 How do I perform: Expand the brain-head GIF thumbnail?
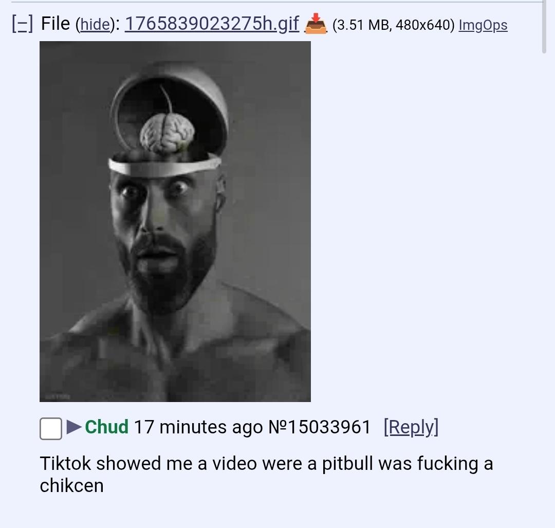tap(175, 221)
